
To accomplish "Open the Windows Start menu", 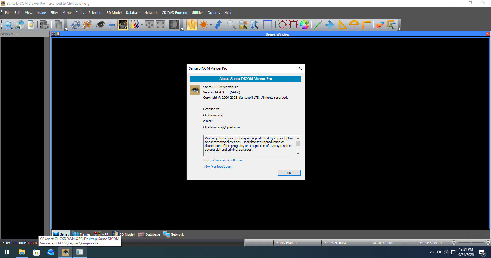I will coord(7,252).
